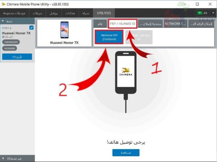Click Remove FRP (Fastboot) button

[x=109, y=37]
